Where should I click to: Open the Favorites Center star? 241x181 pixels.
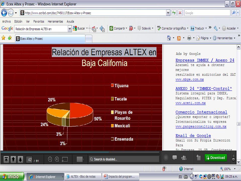(x=3, y=38)
